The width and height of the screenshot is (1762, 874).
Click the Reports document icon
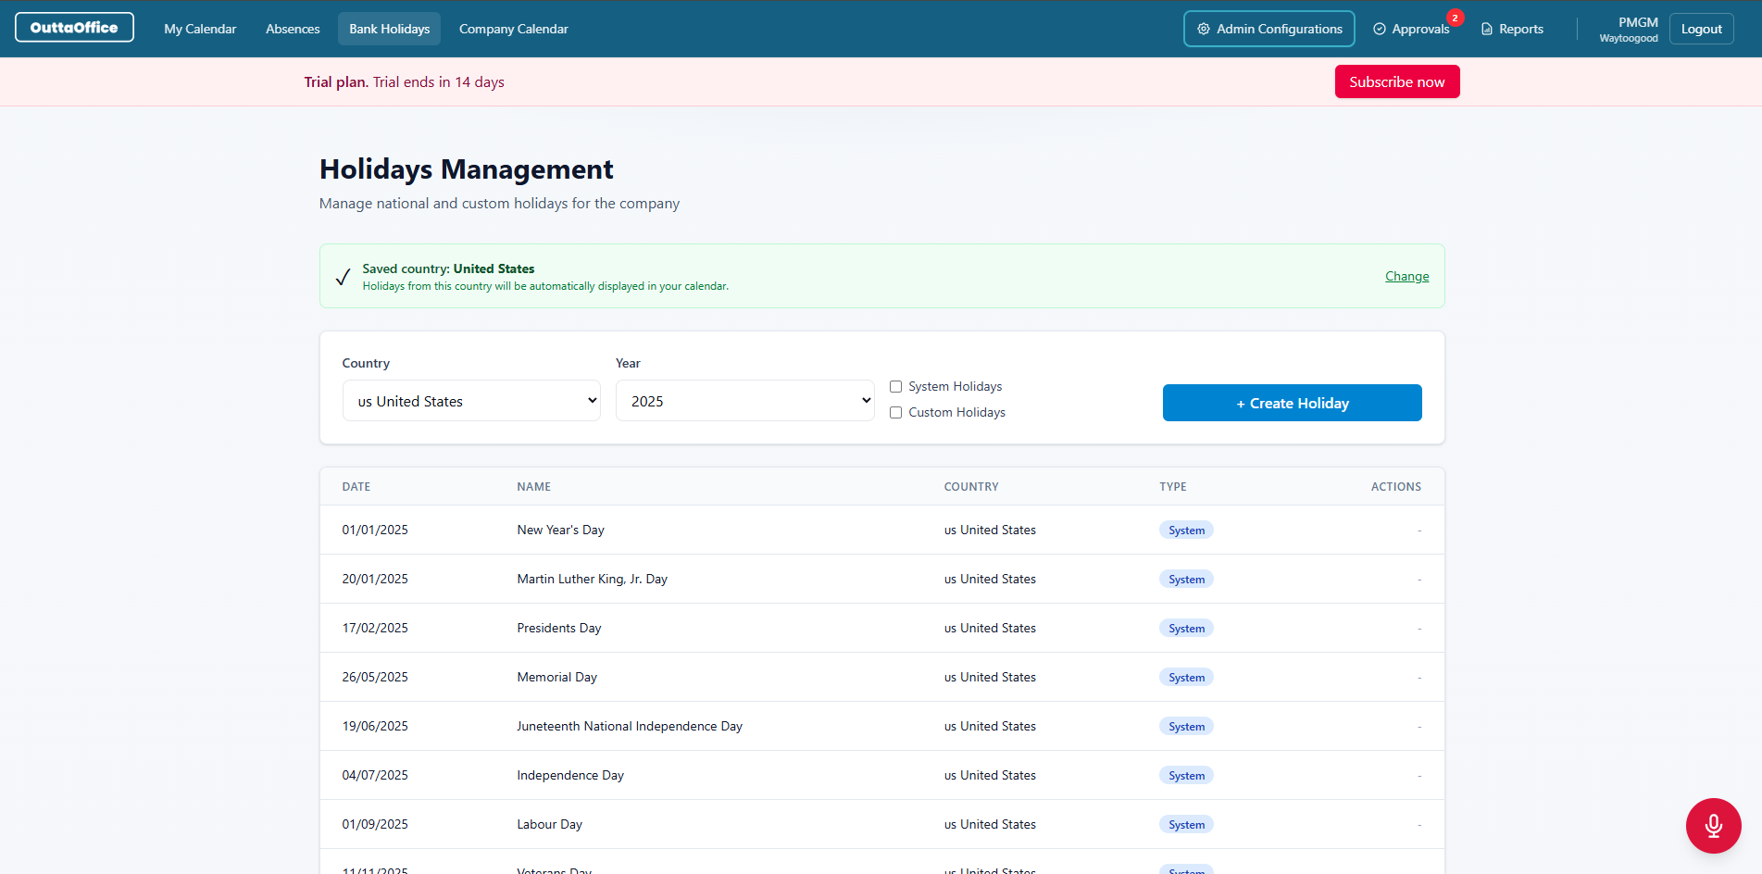pyautogui.click(x=1487, y=29)
